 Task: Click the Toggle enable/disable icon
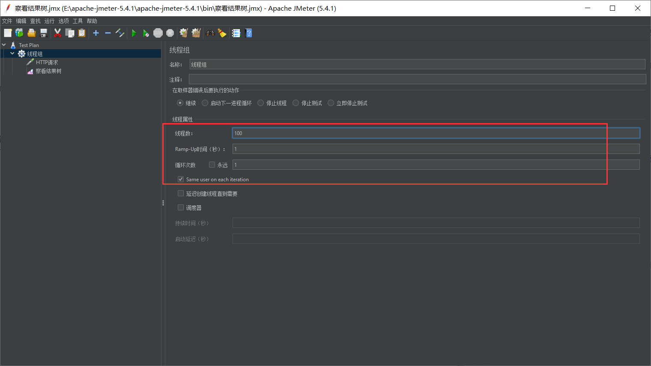120,33
